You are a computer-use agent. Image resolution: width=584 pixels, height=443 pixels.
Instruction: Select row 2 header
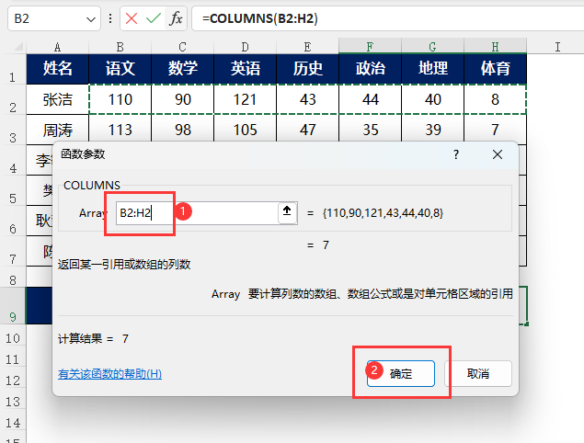pyautogui.click(x=13, y=99)
